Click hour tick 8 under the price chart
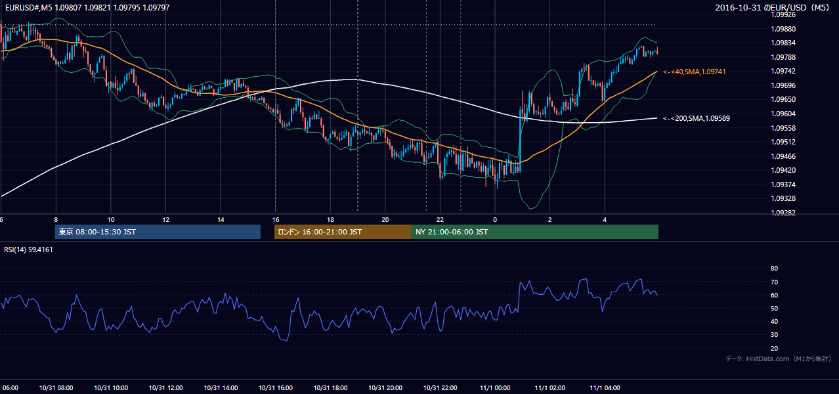Image resolution: width=839 pixels, height=394 pixels. point(56,219)
